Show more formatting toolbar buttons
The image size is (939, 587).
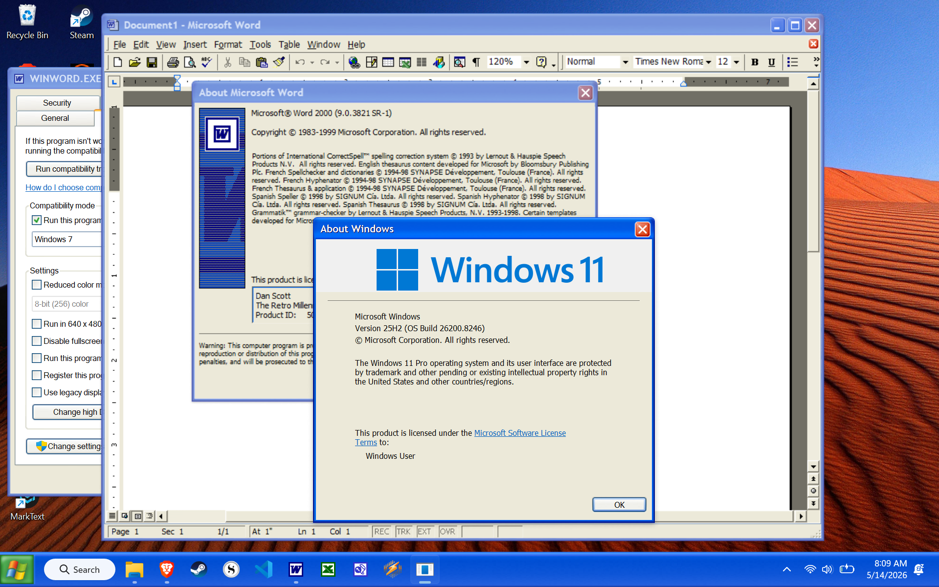point(816,62)
